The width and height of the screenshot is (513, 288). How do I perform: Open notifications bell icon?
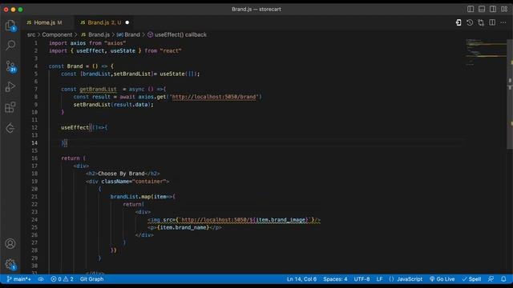point(503,279)
